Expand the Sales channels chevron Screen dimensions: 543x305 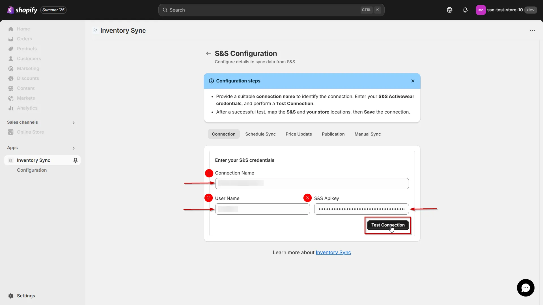74,123
